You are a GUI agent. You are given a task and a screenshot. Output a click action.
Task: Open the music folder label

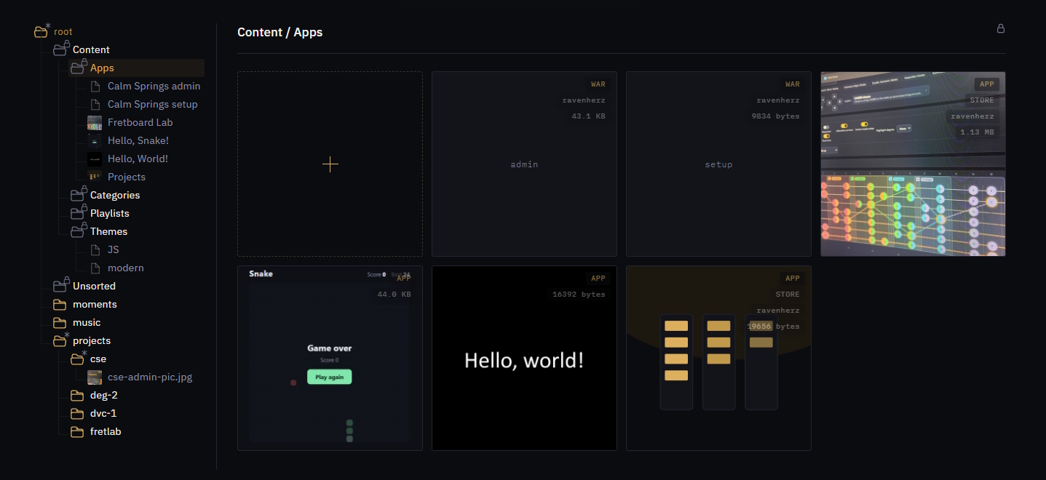tap(87, 322)
